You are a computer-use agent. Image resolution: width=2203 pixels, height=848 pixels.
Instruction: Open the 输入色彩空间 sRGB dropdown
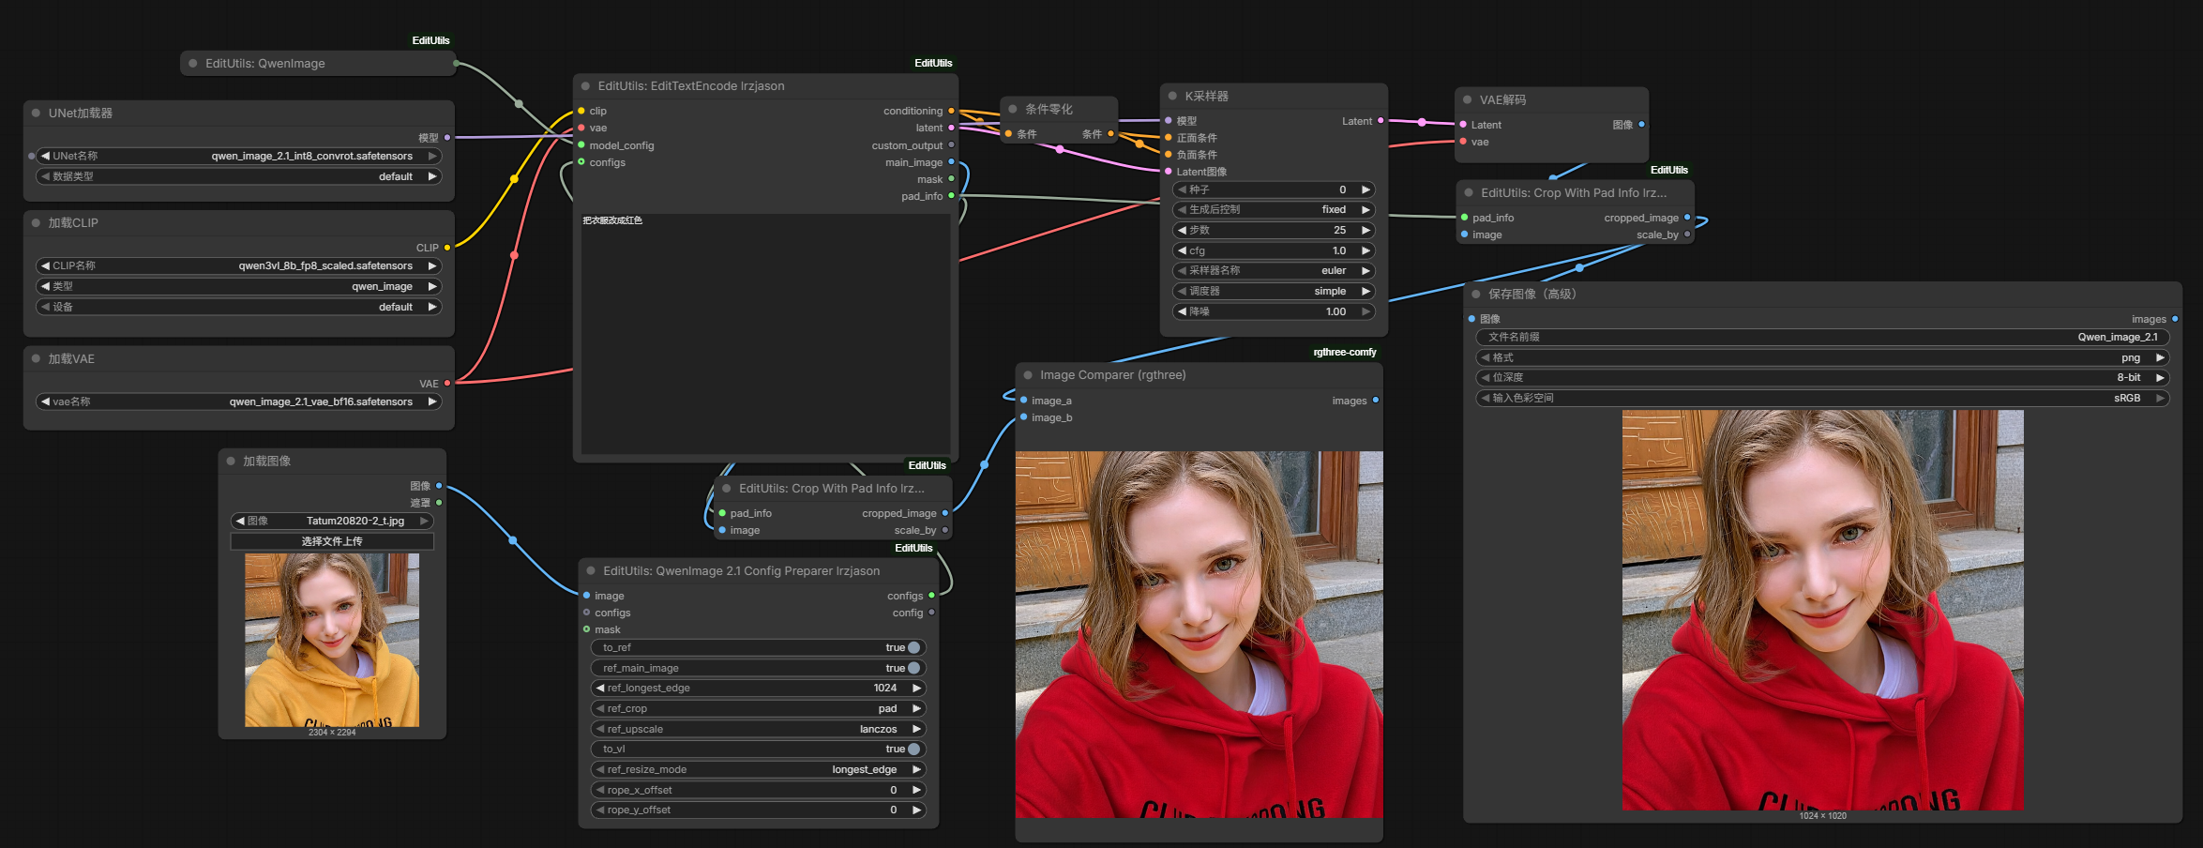(x=1822, y=398)
